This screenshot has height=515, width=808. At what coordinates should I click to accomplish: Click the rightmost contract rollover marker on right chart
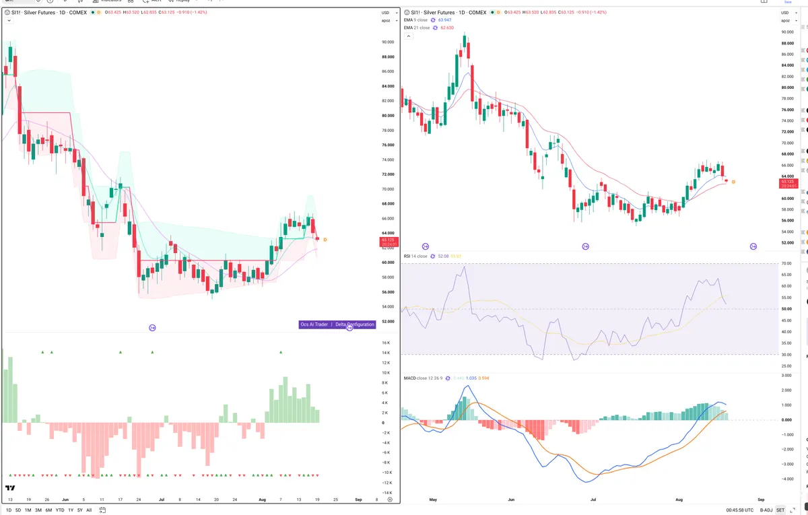(x=753, y=247)
